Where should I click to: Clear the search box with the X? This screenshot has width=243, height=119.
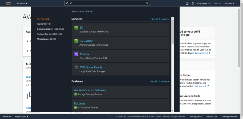[x=147, y=3]
